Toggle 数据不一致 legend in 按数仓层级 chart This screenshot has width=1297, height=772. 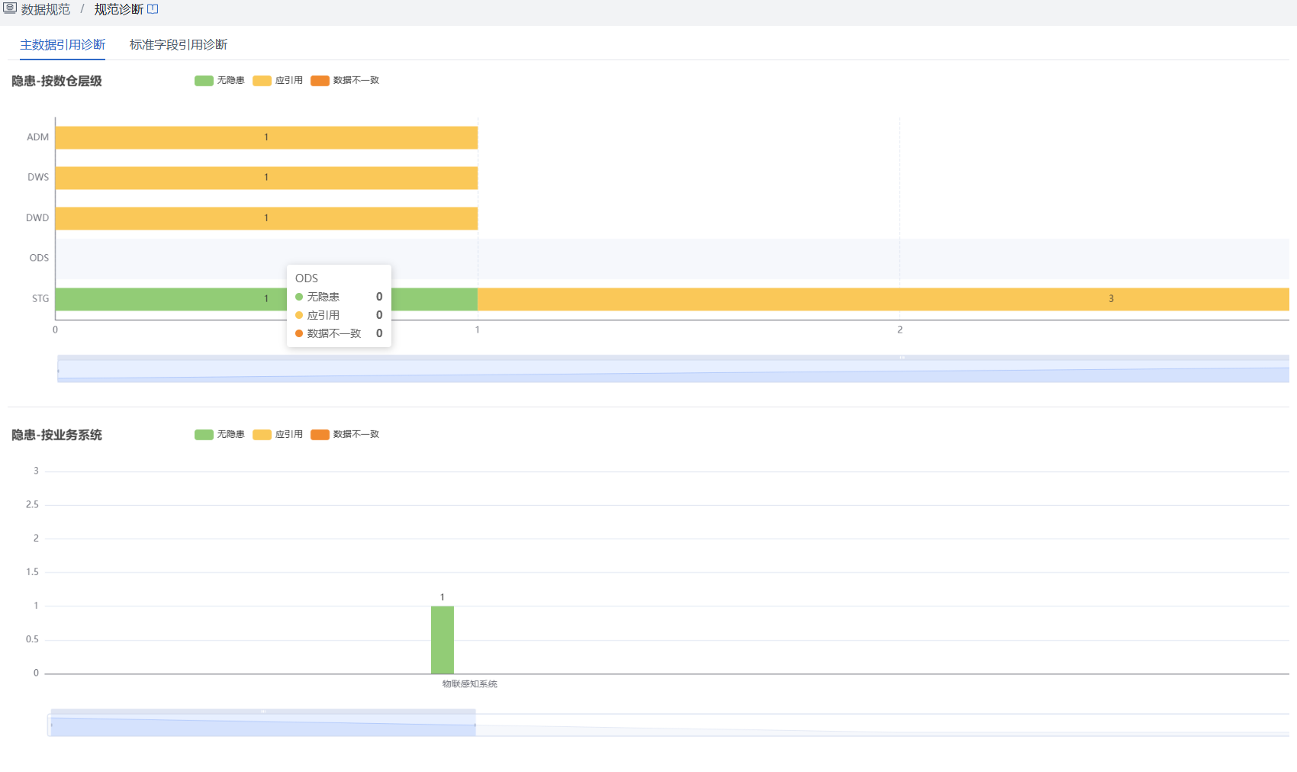coord(345,80)
